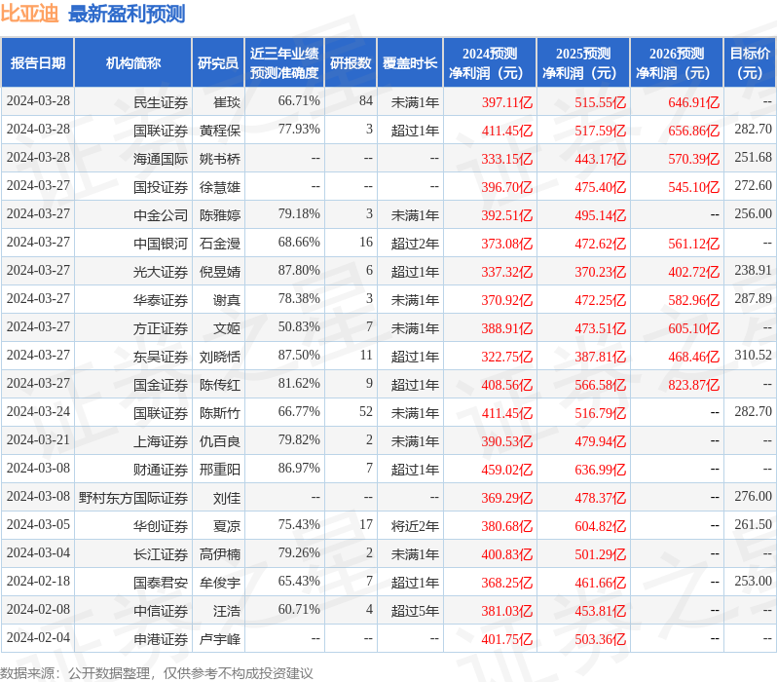Viewport: 777px width, 682px height.
Task: Click target price 287.89
Action: (x=754, y=298)
